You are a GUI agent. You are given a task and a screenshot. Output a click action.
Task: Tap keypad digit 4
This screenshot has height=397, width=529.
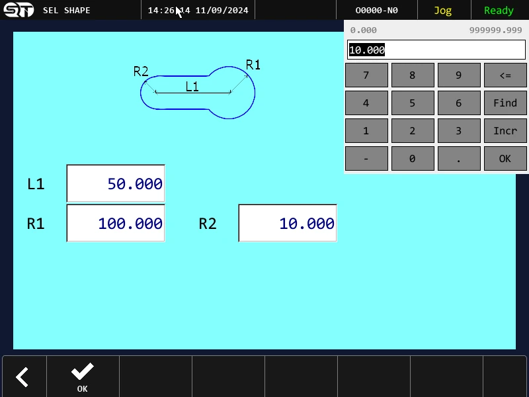coord(366,103)
